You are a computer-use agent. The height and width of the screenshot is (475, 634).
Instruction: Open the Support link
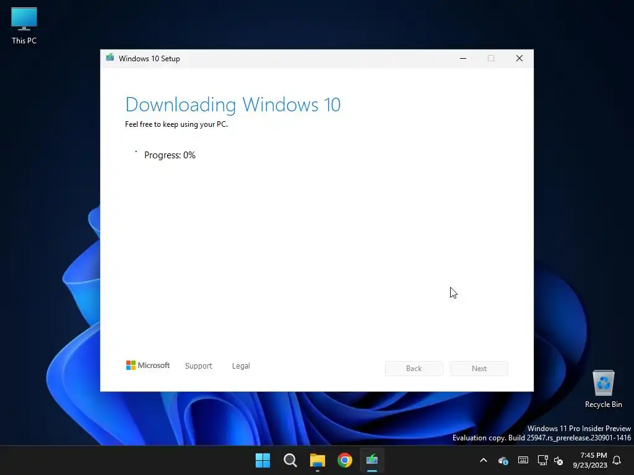click(199, 366)
